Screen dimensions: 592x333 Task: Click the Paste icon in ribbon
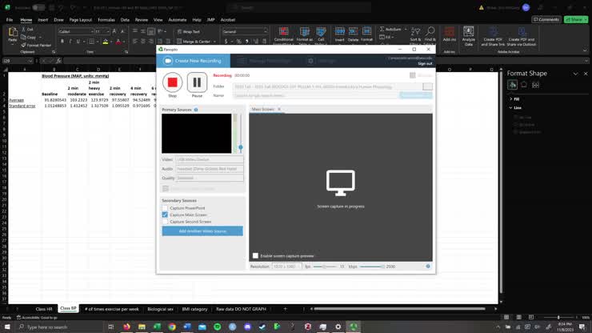pyautogui.click(x=12, y=36)
